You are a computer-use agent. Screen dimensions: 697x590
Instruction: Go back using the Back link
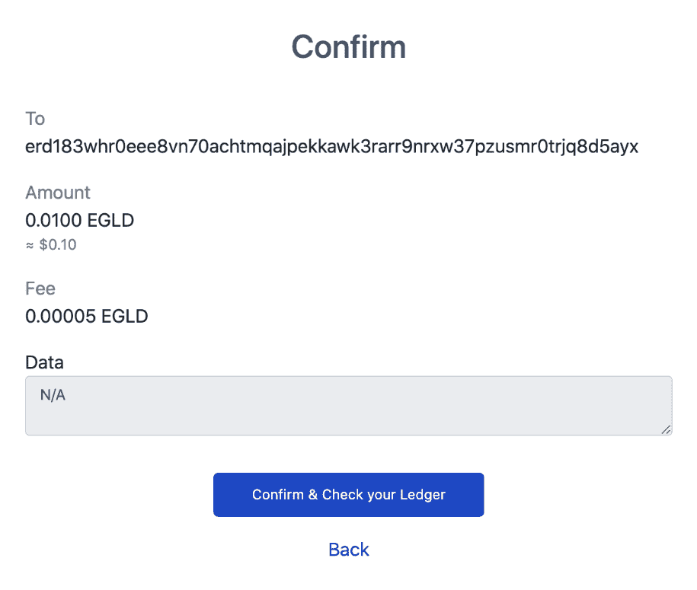click(348, 550)
